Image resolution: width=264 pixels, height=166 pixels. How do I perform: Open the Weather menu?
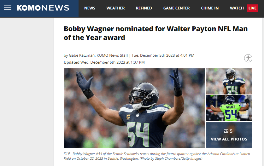click(115, 8)
